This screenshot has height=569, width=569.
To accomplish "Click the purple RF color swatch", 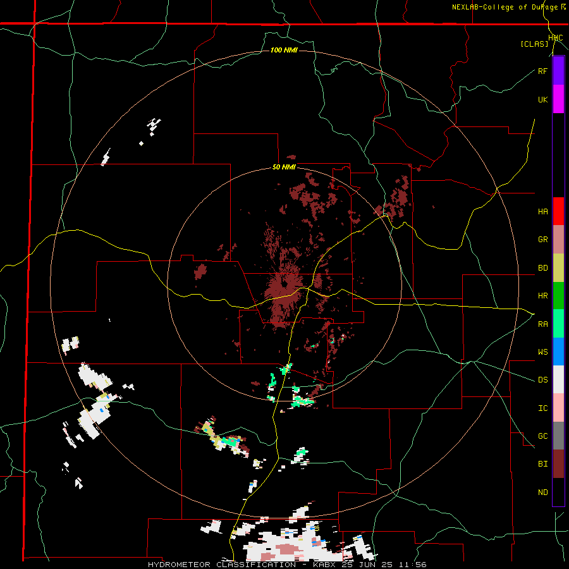I will pos(558,71).
